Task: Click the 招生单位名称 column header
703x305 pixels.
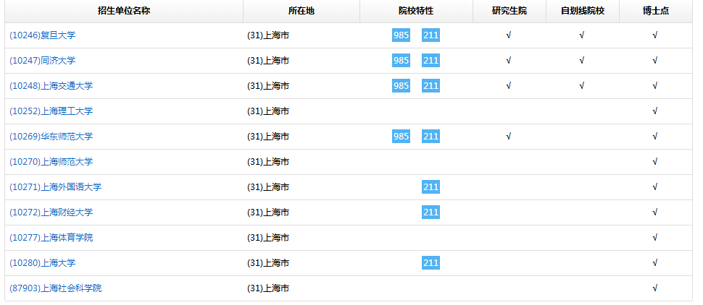Action: coord(124,11)
